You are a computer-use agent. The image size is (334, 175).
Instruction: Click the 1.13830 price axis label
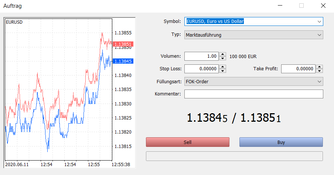coord(123,104)
